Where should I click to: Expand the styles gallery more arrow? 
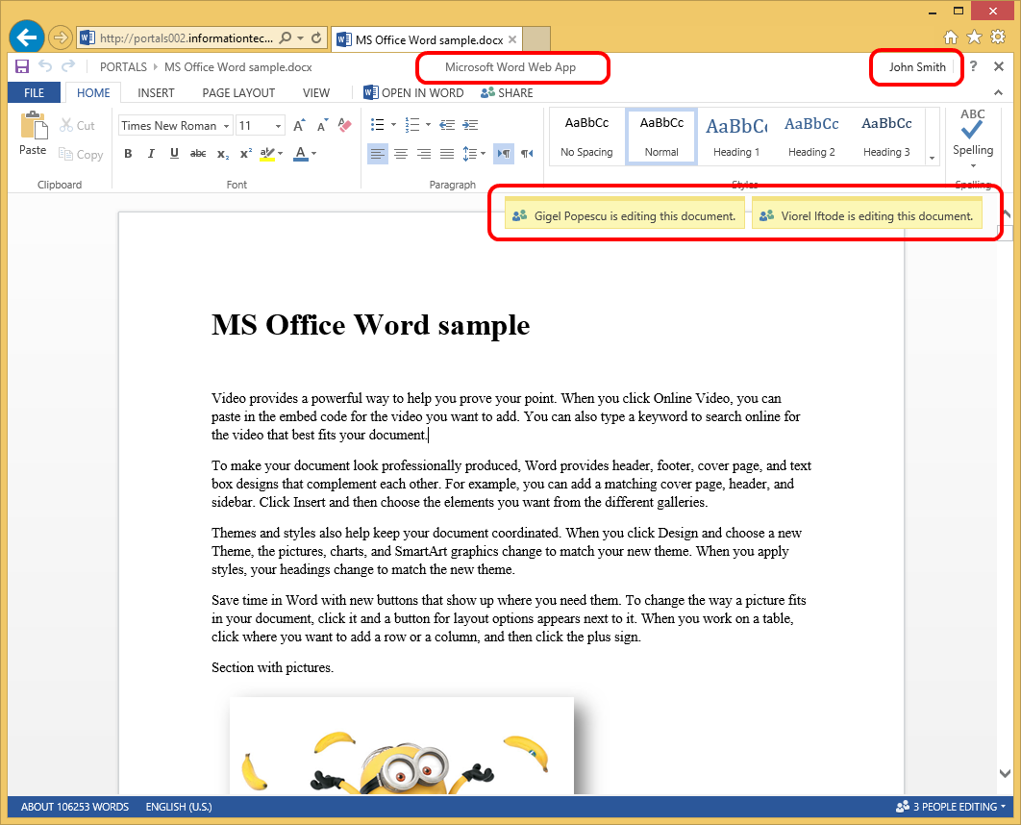pos(932,159)
